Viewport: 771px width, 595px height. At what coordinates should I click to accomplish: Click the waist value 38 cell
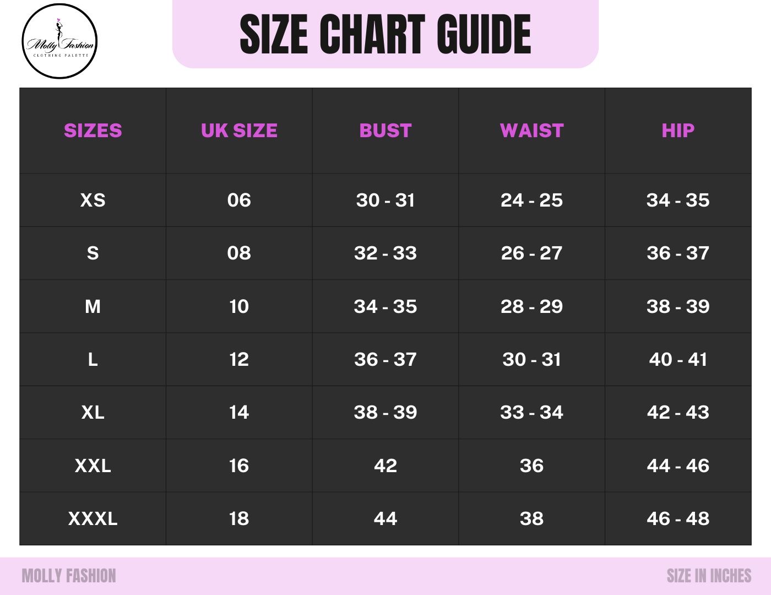click(531, 518)
